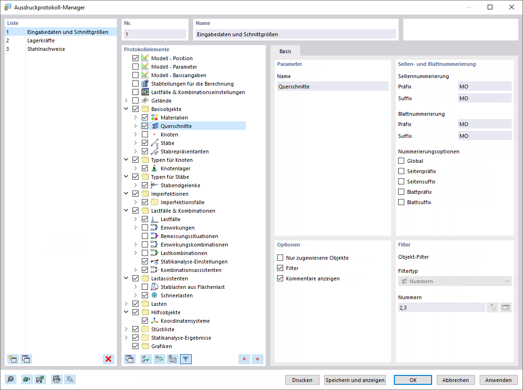Click the Nummern input field
This screenshot has height=390, width=523.
click(x=441, y=307)
